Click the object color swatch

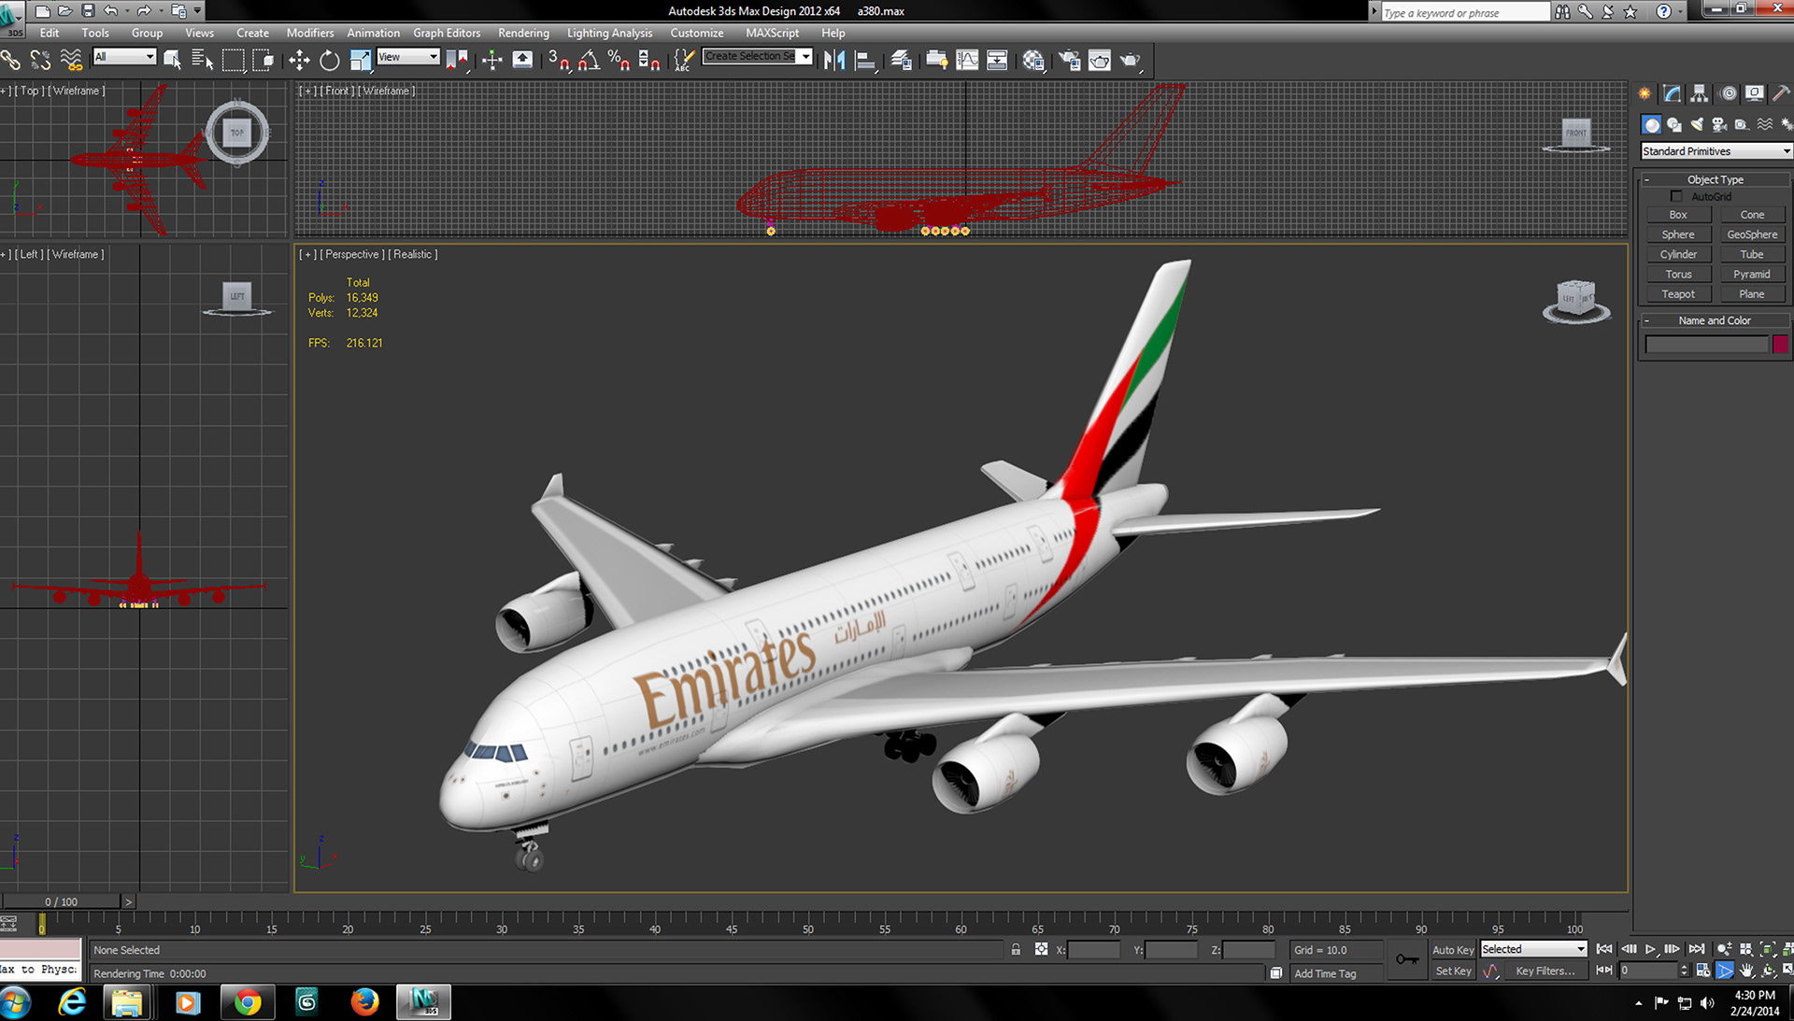[1780, 345]
